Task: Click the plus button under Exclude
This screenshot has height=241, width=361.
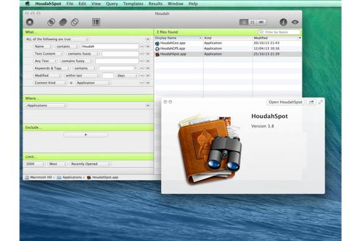Action: pyautogui.click(x=86, y=135)
